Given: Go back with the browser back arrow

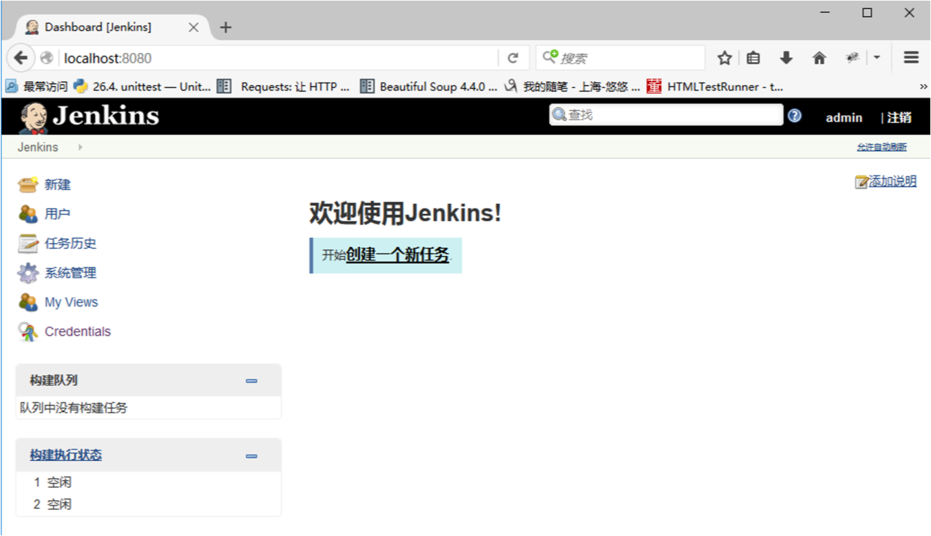Looking at the screenshot, I should 21,58.
